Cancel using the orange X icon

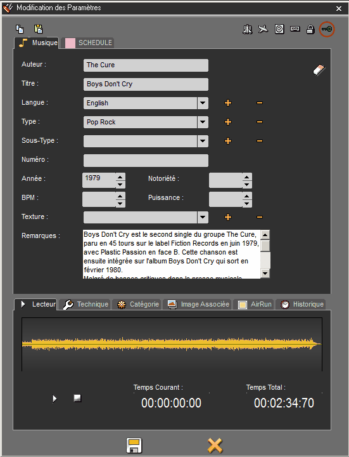coord(215,446)
